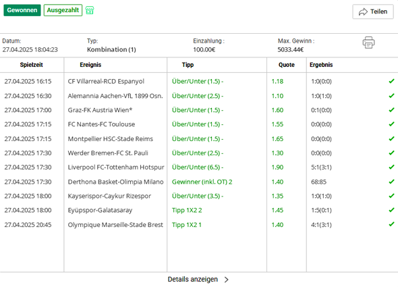This screenshot has width=398, height=287.
Task: Click the printer icon
Action: (x=368, y=43)
